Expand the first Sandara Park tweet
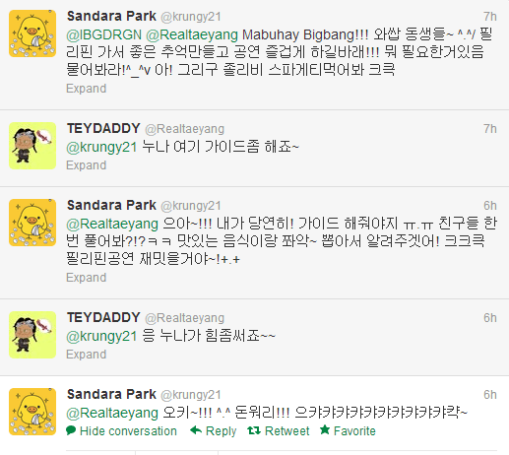The width and height of the screenshot is (509, 455). coord(87,89)
